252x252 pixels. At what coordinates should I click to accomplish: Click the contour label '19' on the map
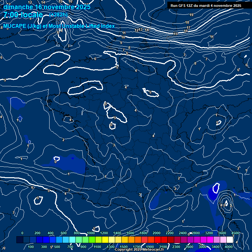click(191, 15)
